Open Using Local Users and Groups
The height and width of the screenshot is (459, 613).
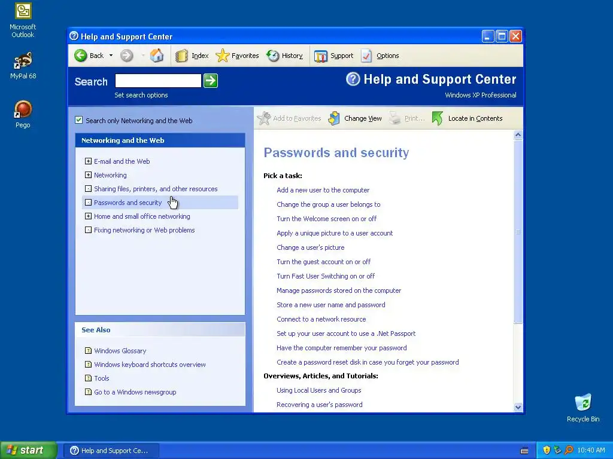tap(318, 390)
